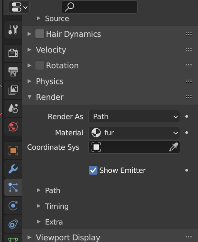The image size is (198, 242).
Task: Open the Object properties tab
Action: point(13,151)
